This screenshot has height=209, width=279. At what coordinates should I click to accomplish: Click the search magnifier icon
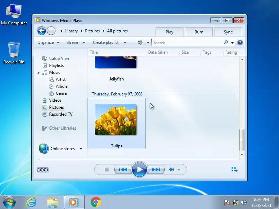pos(226,42)
